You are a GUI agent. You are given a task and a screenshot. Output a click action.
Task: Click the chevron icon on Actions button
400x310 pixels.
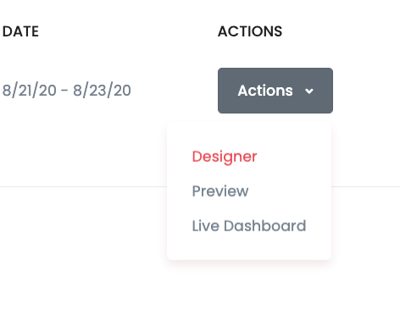pos(309,91)
